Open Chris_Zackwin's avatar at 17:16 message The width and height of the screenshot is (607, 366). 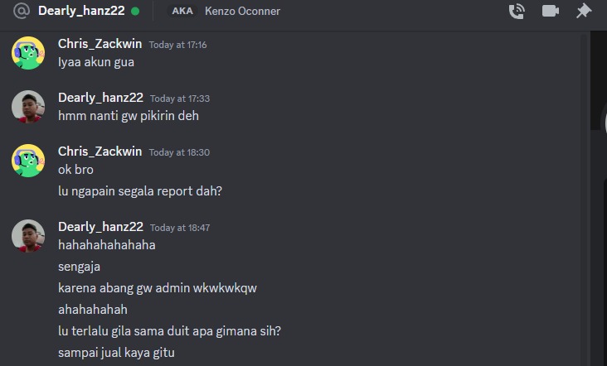(x=28, y=53)
